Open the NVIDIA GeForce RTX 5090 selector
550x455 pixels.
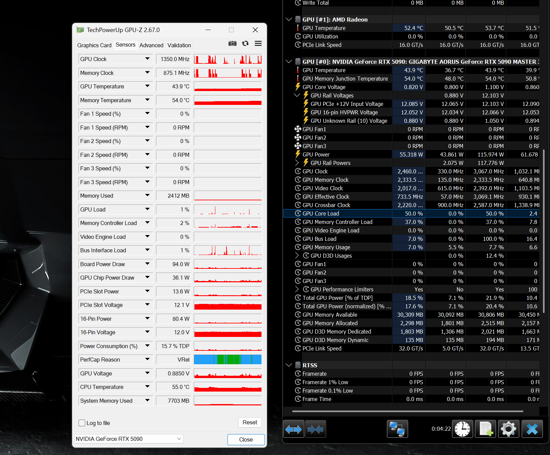click(129, 439)
